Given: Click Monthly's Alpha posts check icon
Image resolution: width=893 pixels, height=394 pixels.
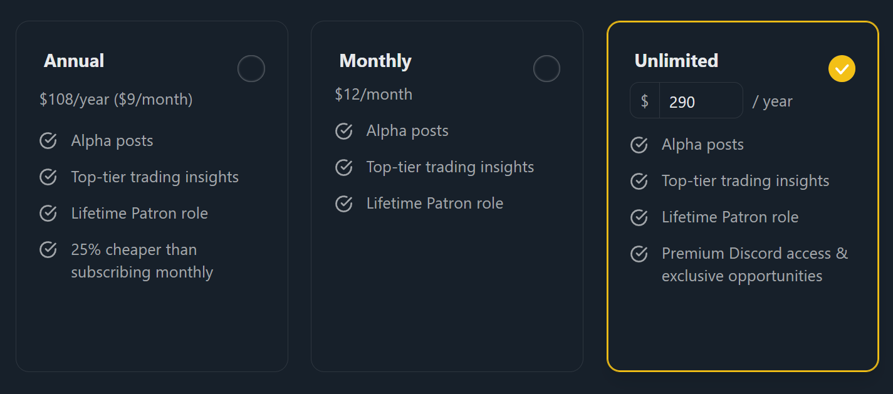Looking at the screenshot, I should 344,131.
